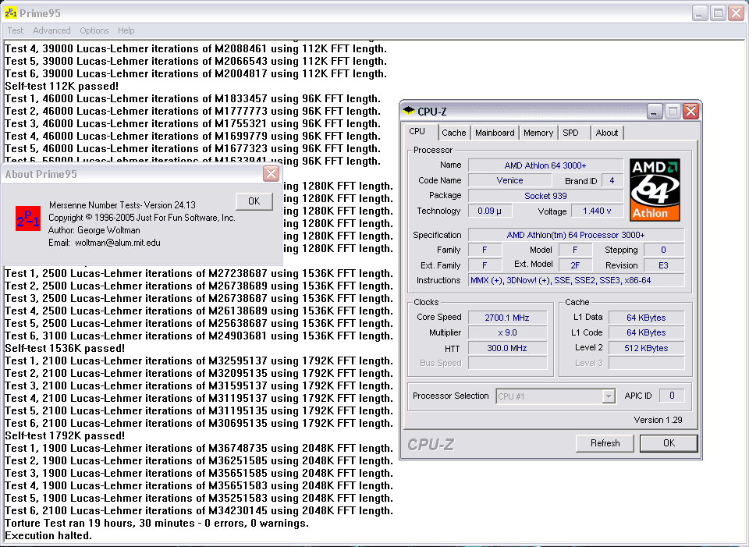Screen dimensions: 749x547
Task: Click the Multiplier value x 9.0
Action: click(507, 332)
